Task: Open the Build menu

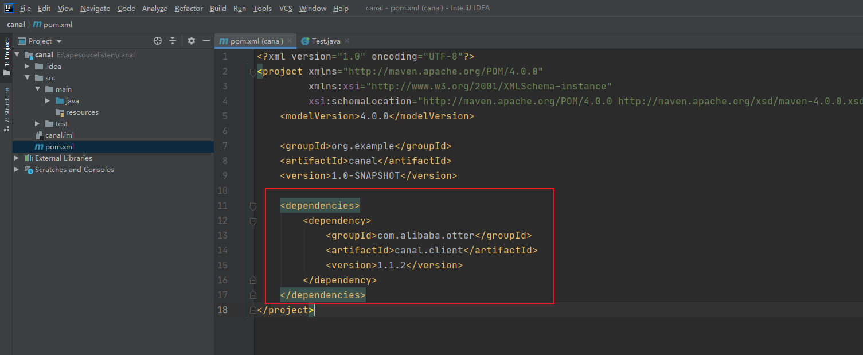Action: click(x=218, y=9)
